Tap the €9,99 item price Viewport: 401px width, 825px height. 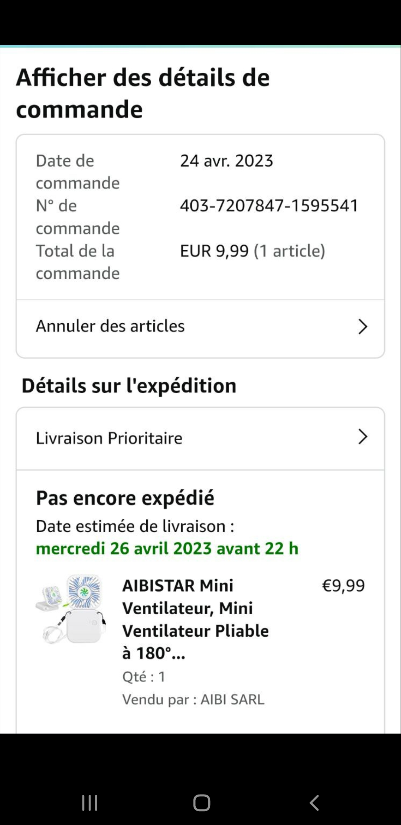click(343, 586)
